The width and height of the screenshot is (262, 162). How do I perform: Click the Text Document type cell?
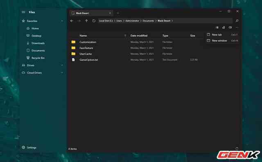click(x=170, y=60)
